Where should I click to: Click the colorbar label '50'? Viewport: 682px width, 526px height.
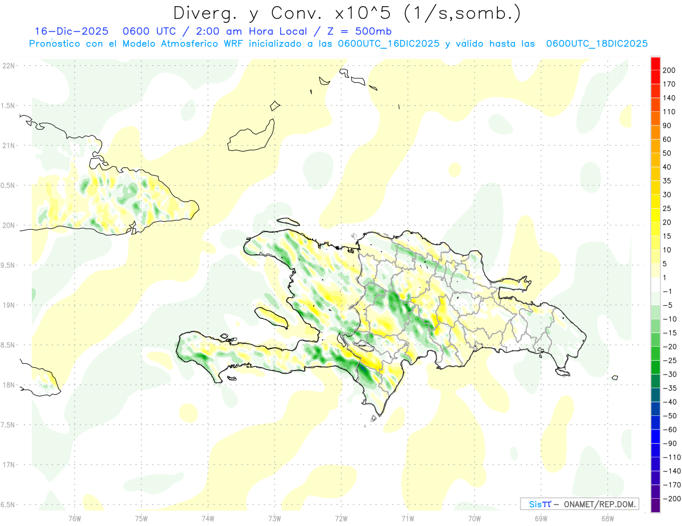pos(668,153)
